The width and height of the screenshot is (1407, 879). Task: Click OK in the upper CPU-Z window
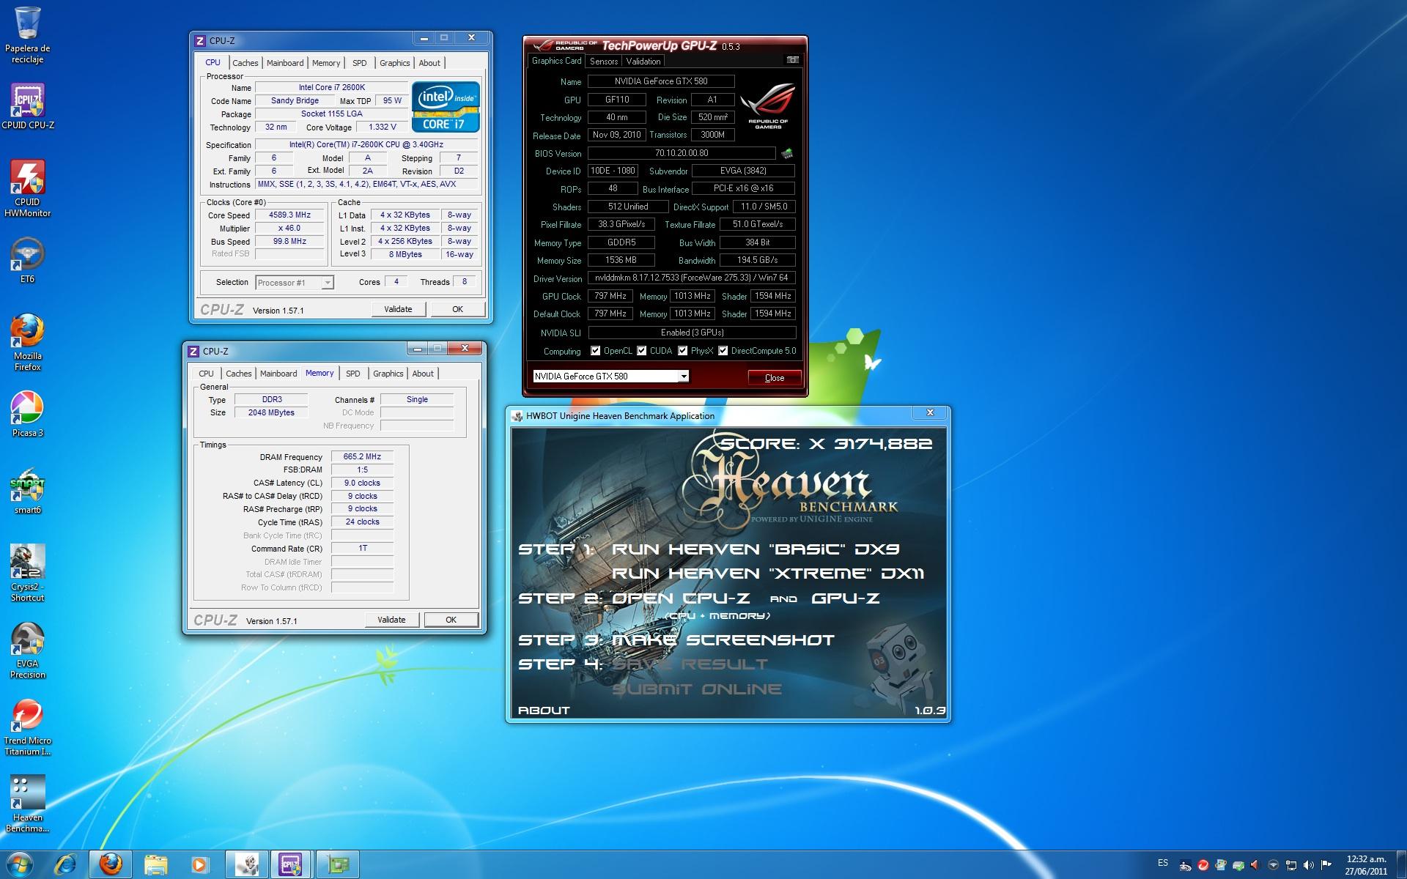tap(457, 309)
